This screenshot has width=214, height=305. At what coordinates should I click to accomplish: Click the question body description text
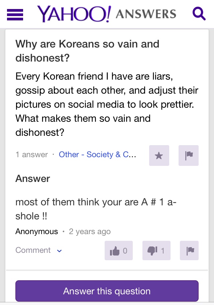tap(107, 104)
